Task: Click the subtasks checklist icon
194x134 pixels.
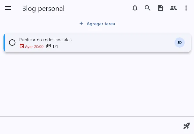Action: tap(49, 46)
